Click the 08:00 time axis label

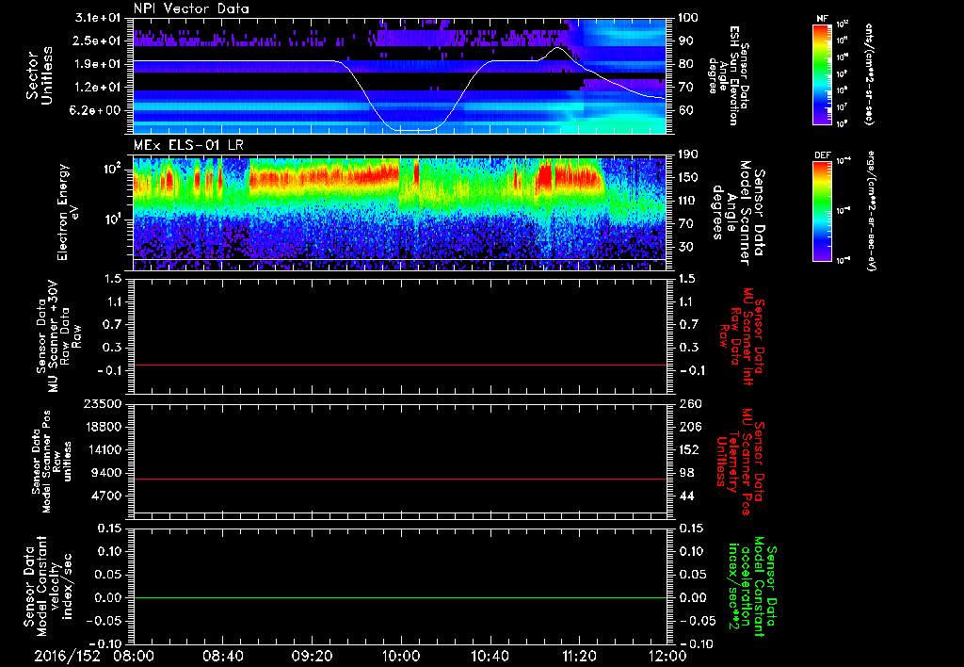coord(134,655)
